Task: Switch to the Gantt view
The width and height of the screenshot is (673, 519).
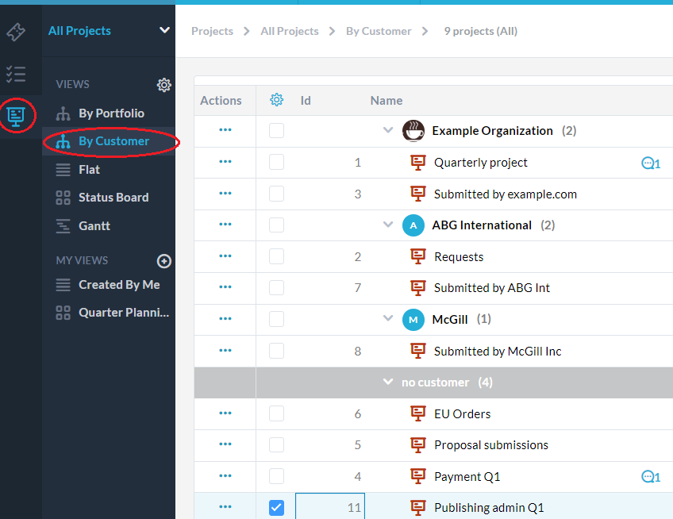Action: (x=94, y=226)
